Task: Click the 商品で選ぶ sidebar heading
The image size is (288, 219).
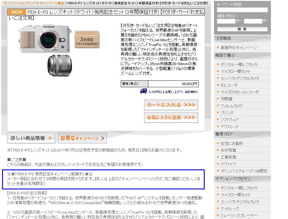Action: click(225, 55)
